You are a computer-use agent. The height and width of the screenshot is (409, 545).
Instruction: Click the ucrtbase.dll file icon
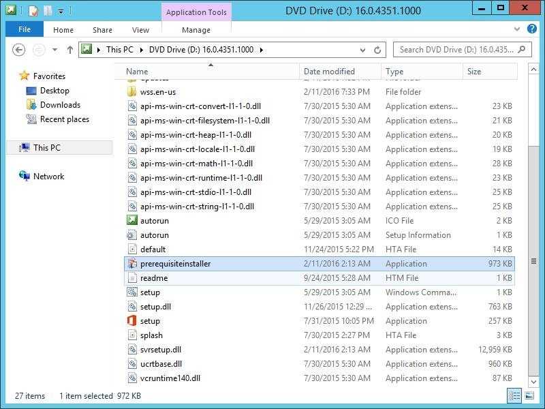[132, 364]
